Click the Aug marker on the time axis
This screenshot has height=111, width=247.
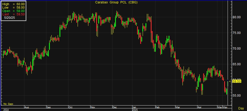click(x=26, y=107)
